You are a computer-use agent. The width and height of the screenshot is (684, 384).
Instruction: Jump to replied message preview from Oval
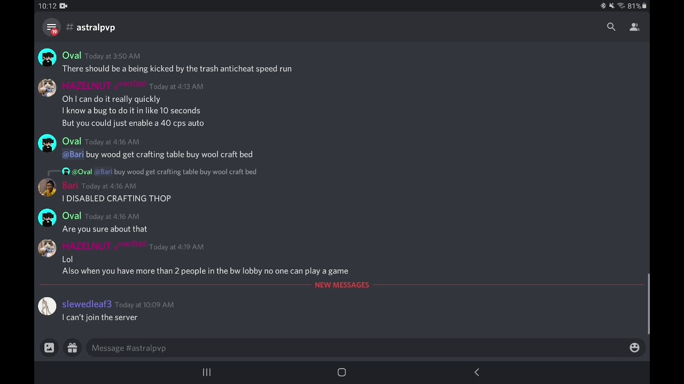(x=171, y=172)
